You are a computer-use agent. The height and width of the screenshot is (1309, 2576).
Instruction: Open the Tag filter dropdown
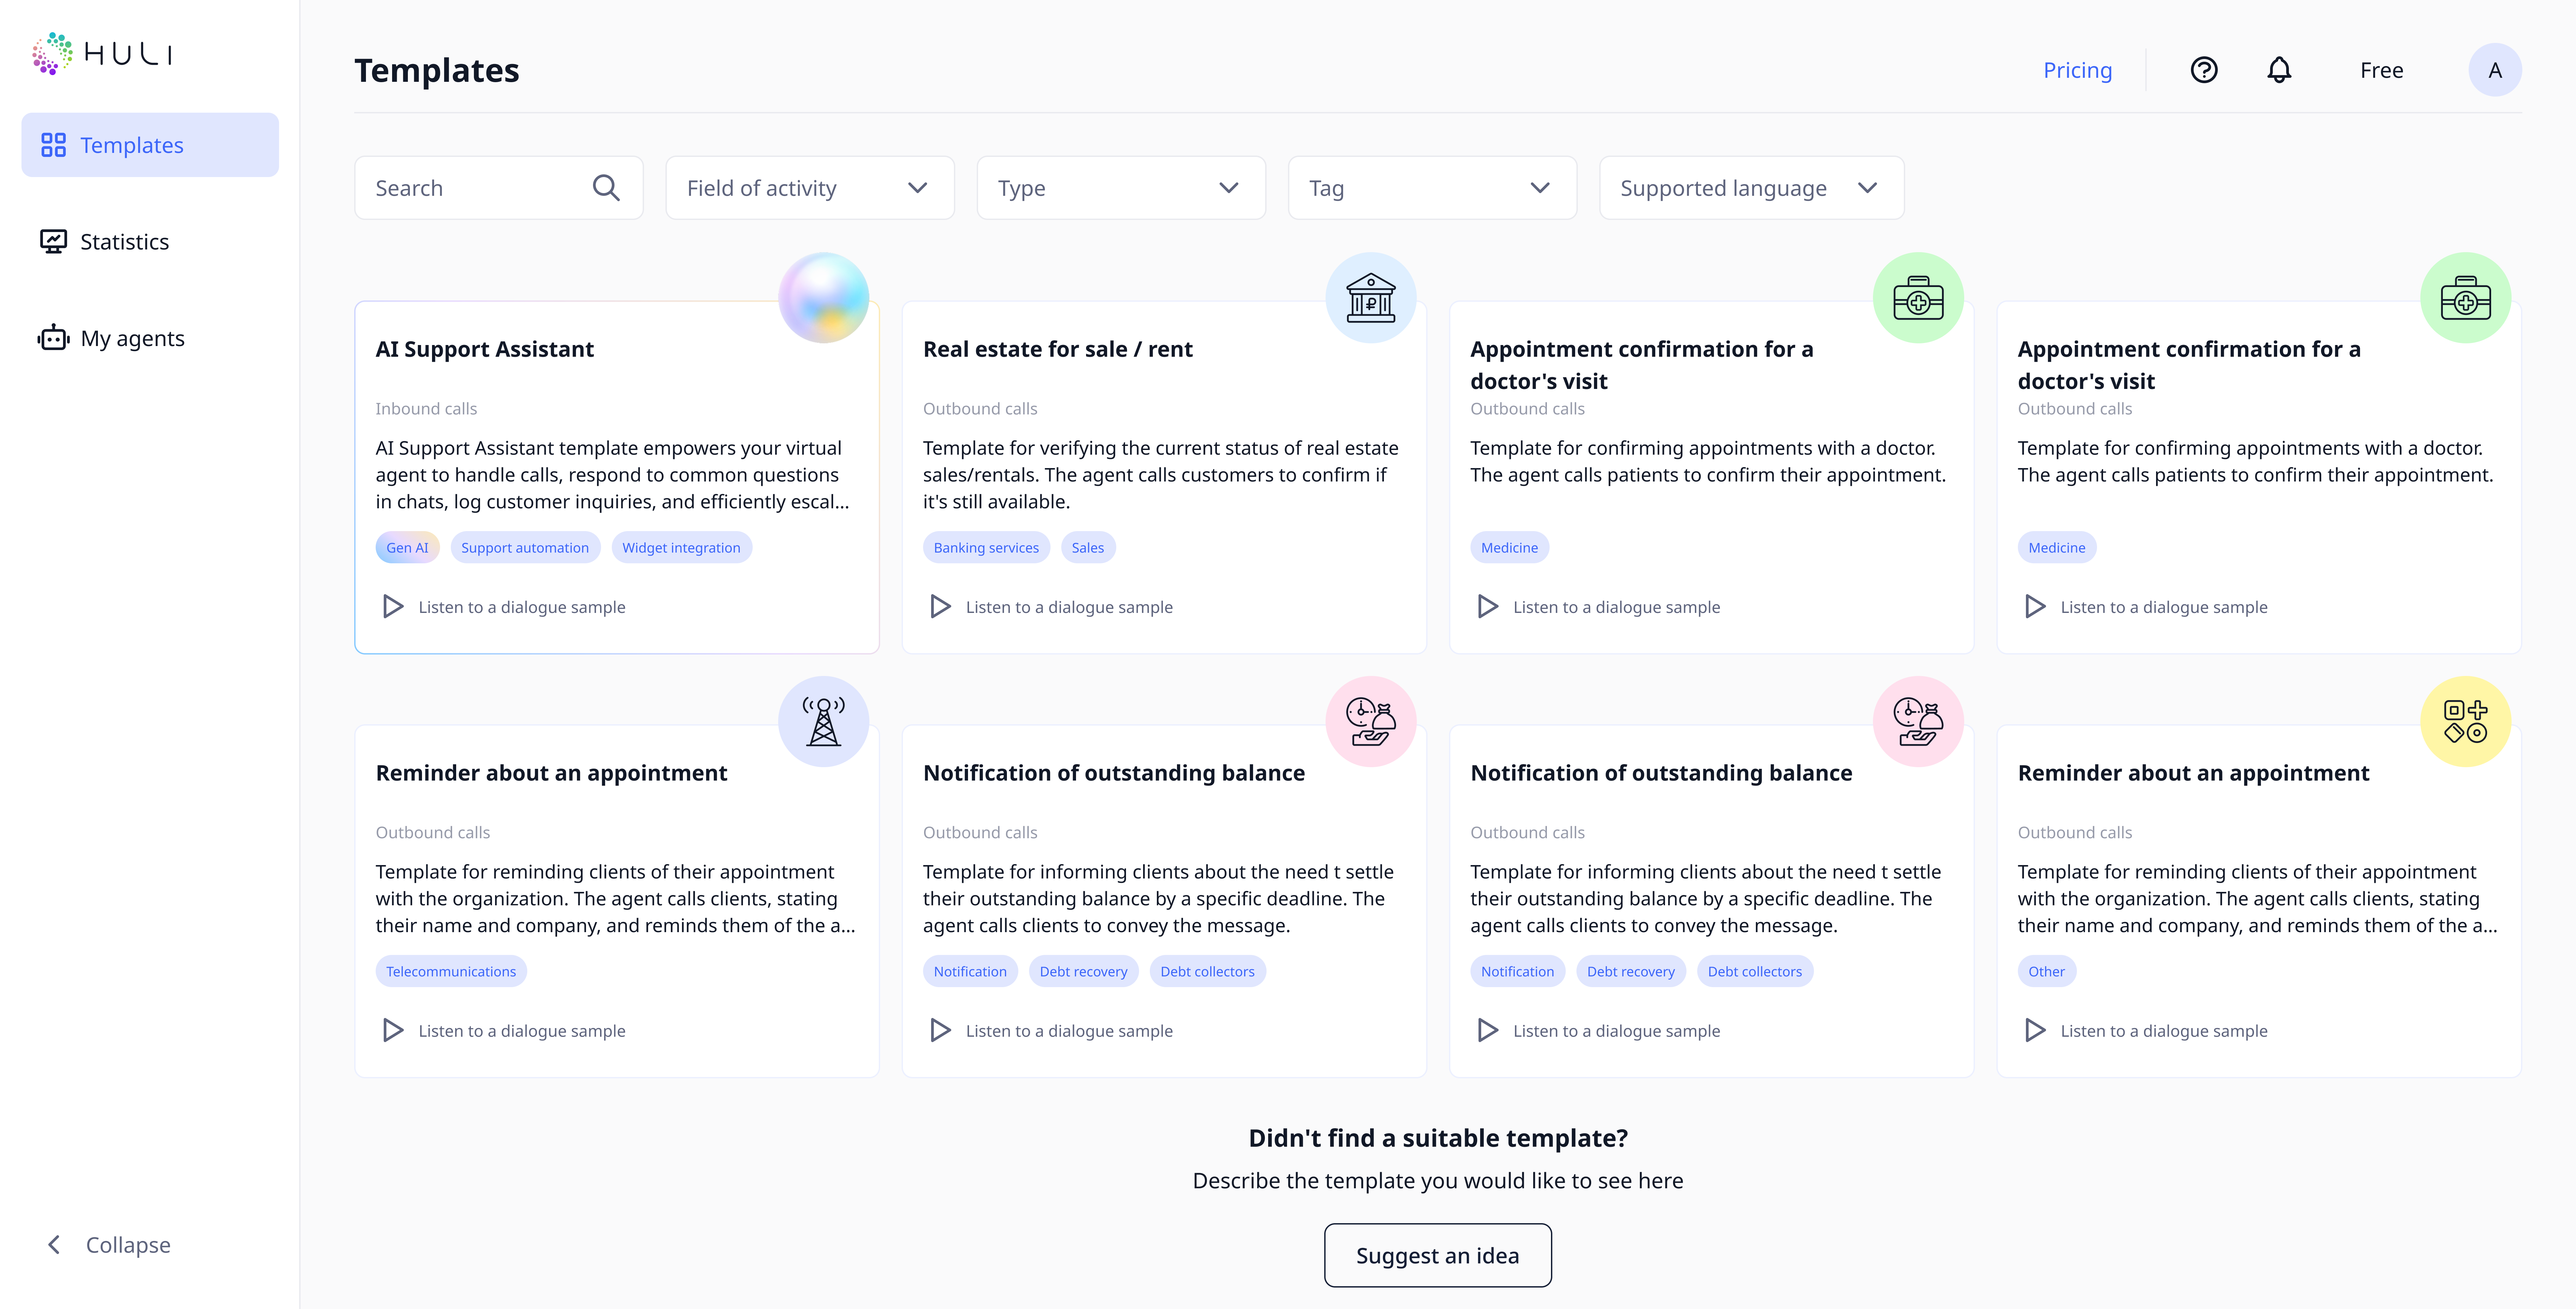(1431, 188)
